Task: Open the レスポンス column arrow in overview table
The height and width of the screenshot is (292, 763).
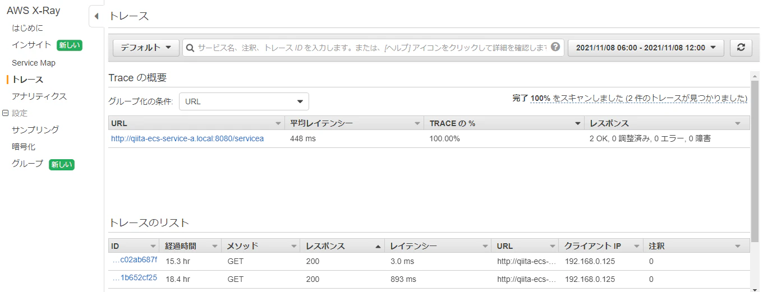Action: point(738,123)
